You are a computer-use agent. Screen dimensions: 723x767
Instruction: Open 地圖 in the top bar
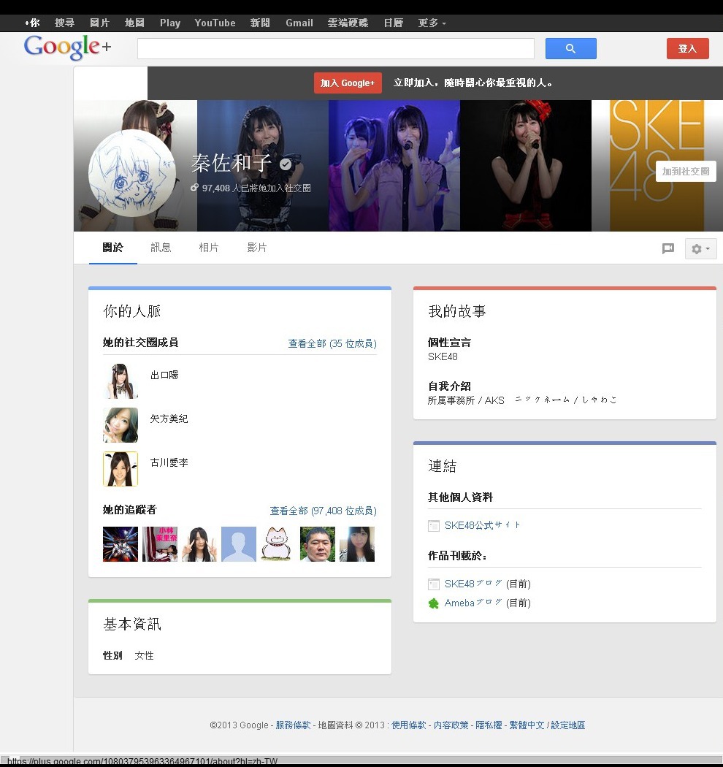tap(134, 23)
